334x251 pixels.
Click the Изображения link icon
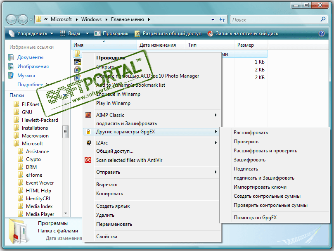pos(11,66)
